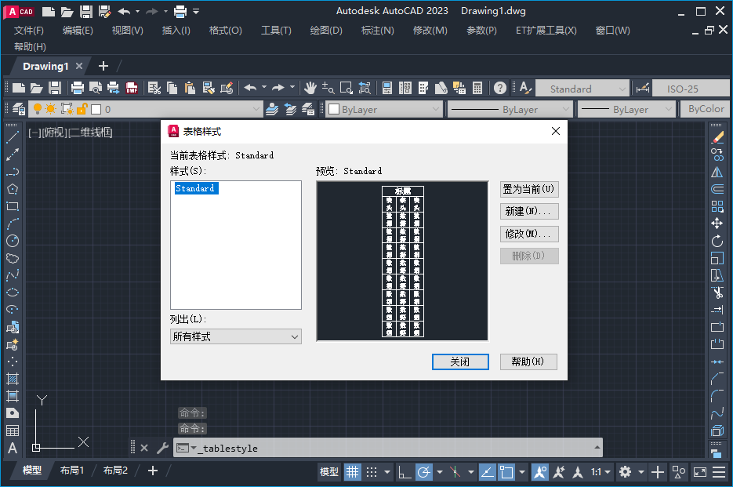
Task: Enable object snap in status bar
Action: pos(508,472)
